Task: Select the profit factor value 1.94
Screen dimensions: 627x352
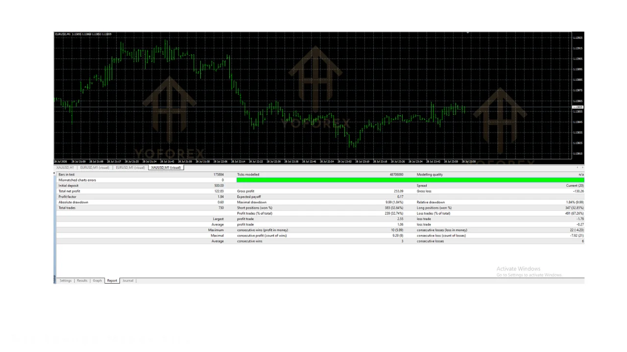Action: [x=221, y=197]
